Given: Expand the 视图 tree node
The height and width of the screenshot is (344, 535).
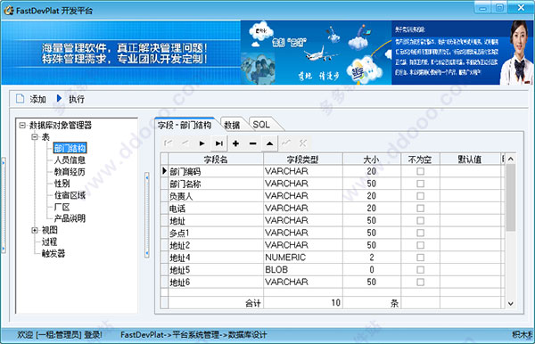Looking at the screenshot, I should coord(35,230).
